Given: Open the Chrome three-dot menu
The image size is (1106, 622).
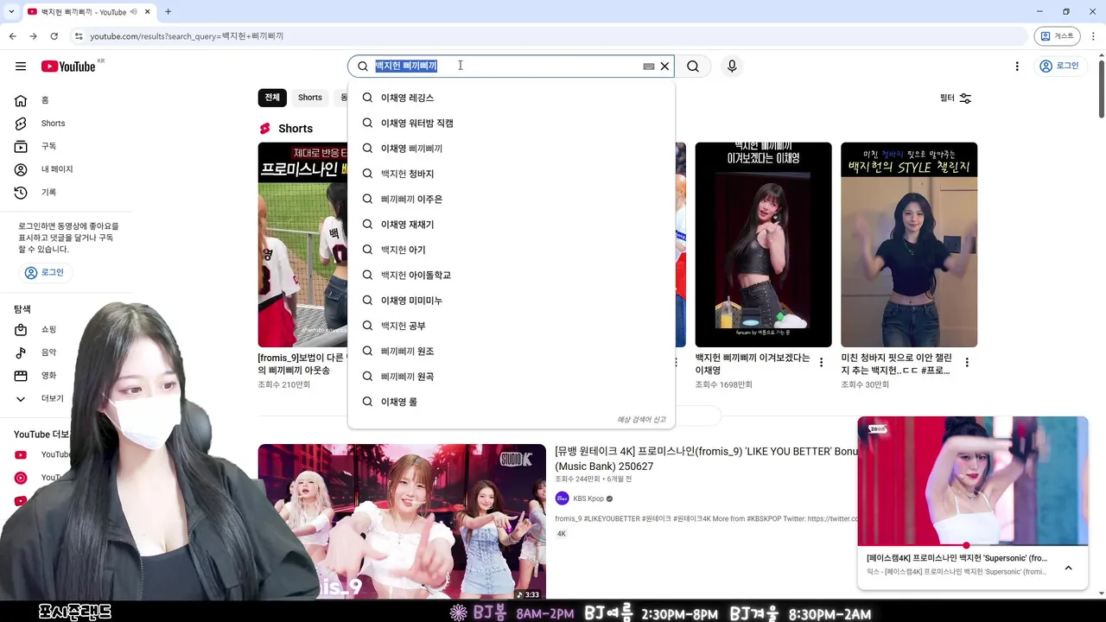Looking at the screenshot, I should (1094, 36).
